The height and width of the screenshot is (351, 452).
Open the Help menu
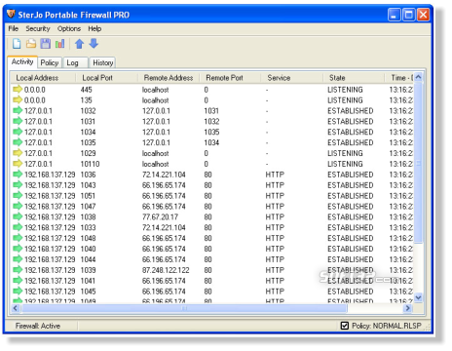click(94, 28)
